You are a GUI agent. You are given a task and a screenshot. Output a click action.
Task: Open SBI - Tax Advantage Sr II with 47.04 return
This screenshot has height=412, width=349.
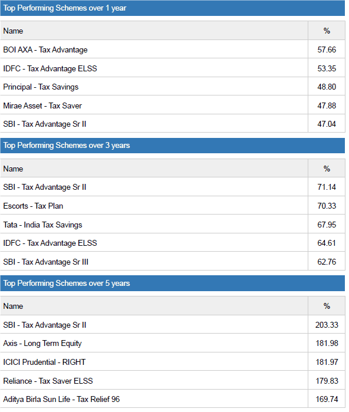tap(45, 124)
